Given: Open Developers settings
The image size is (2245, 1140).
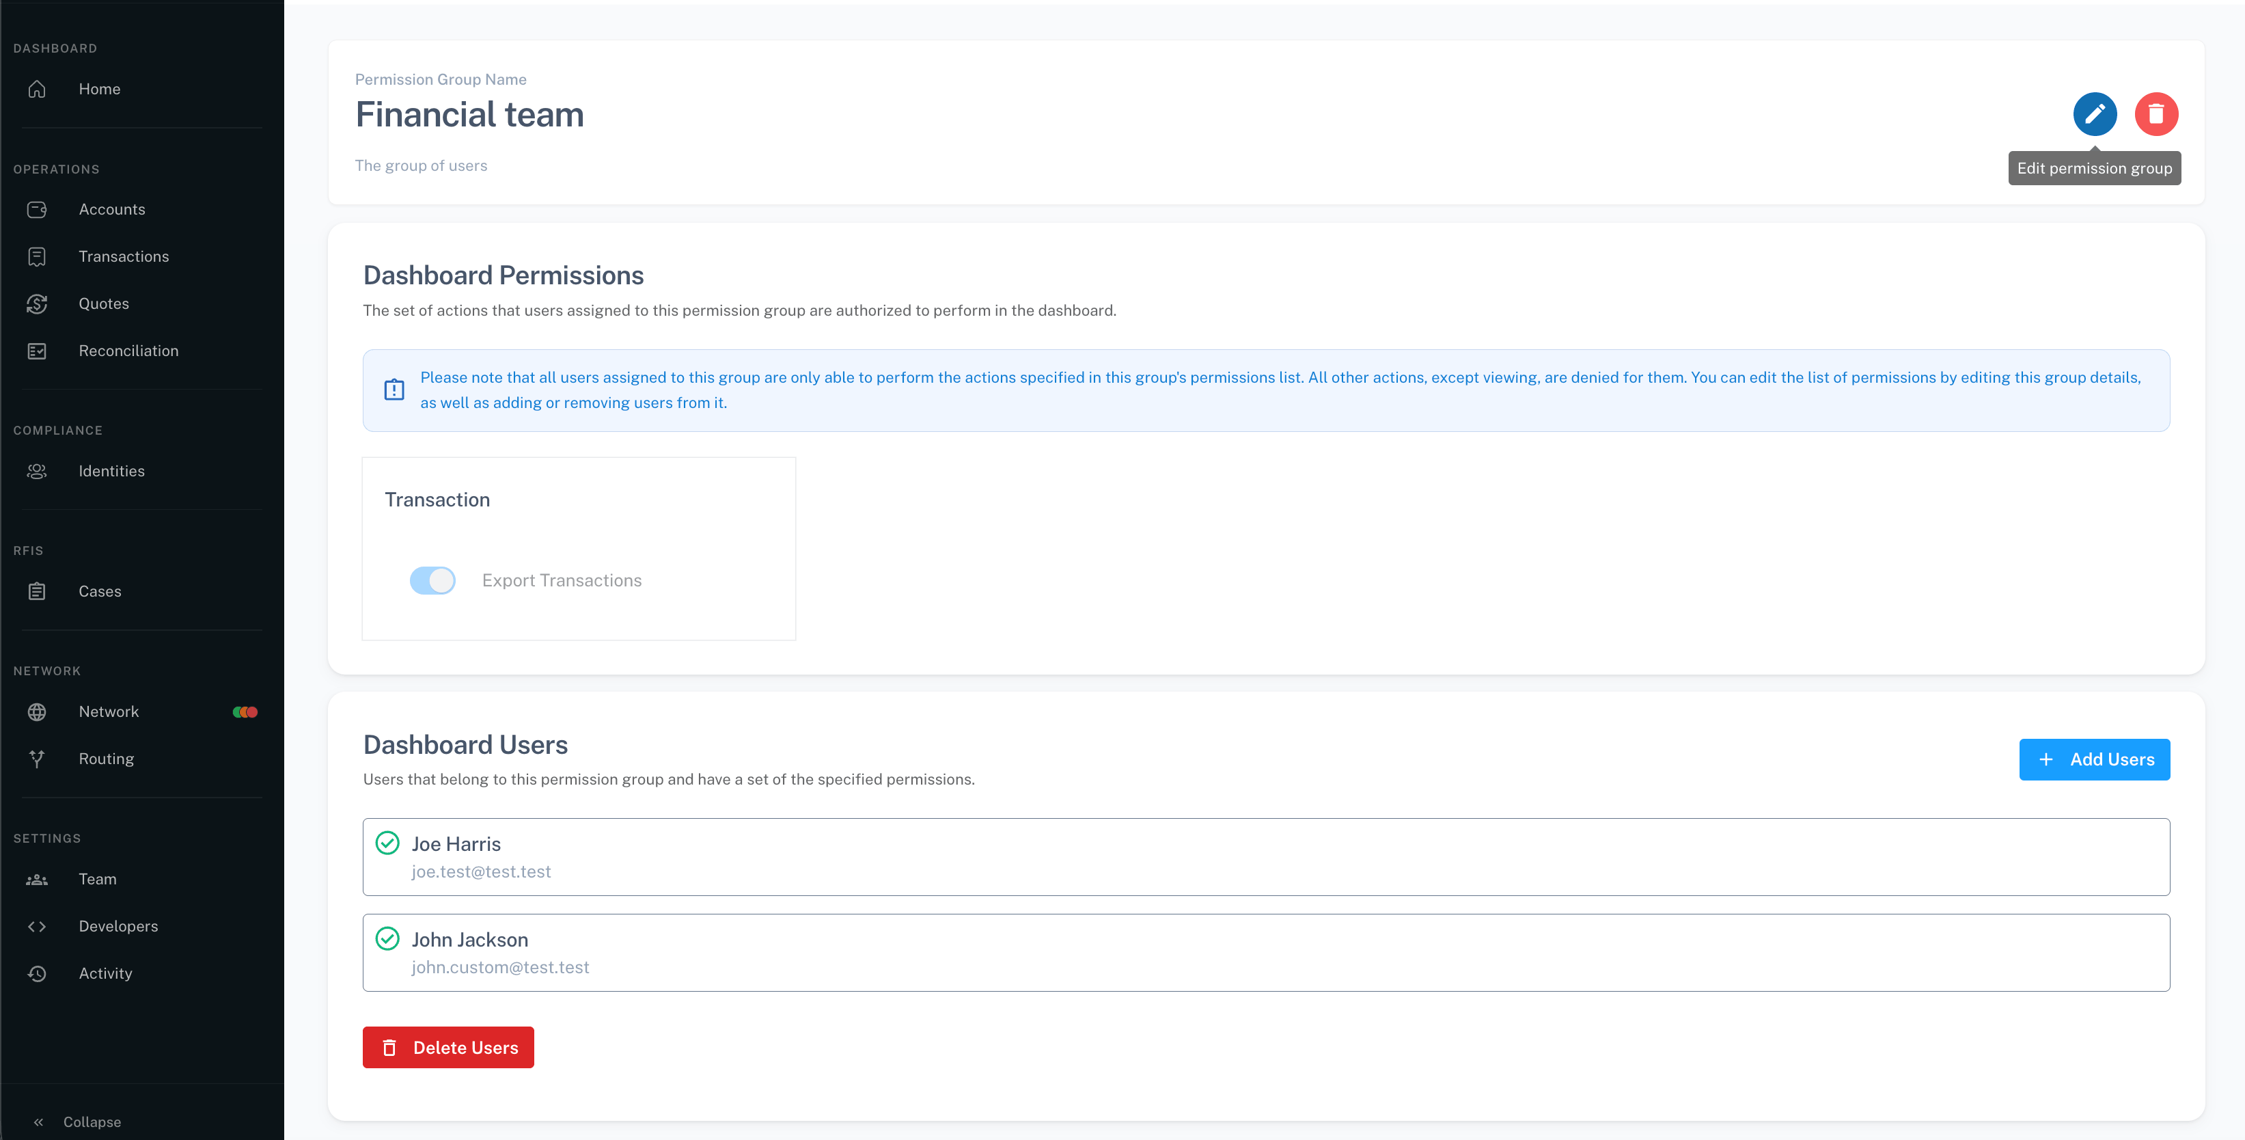Looking at the screenshot, I should pos(118,925).
